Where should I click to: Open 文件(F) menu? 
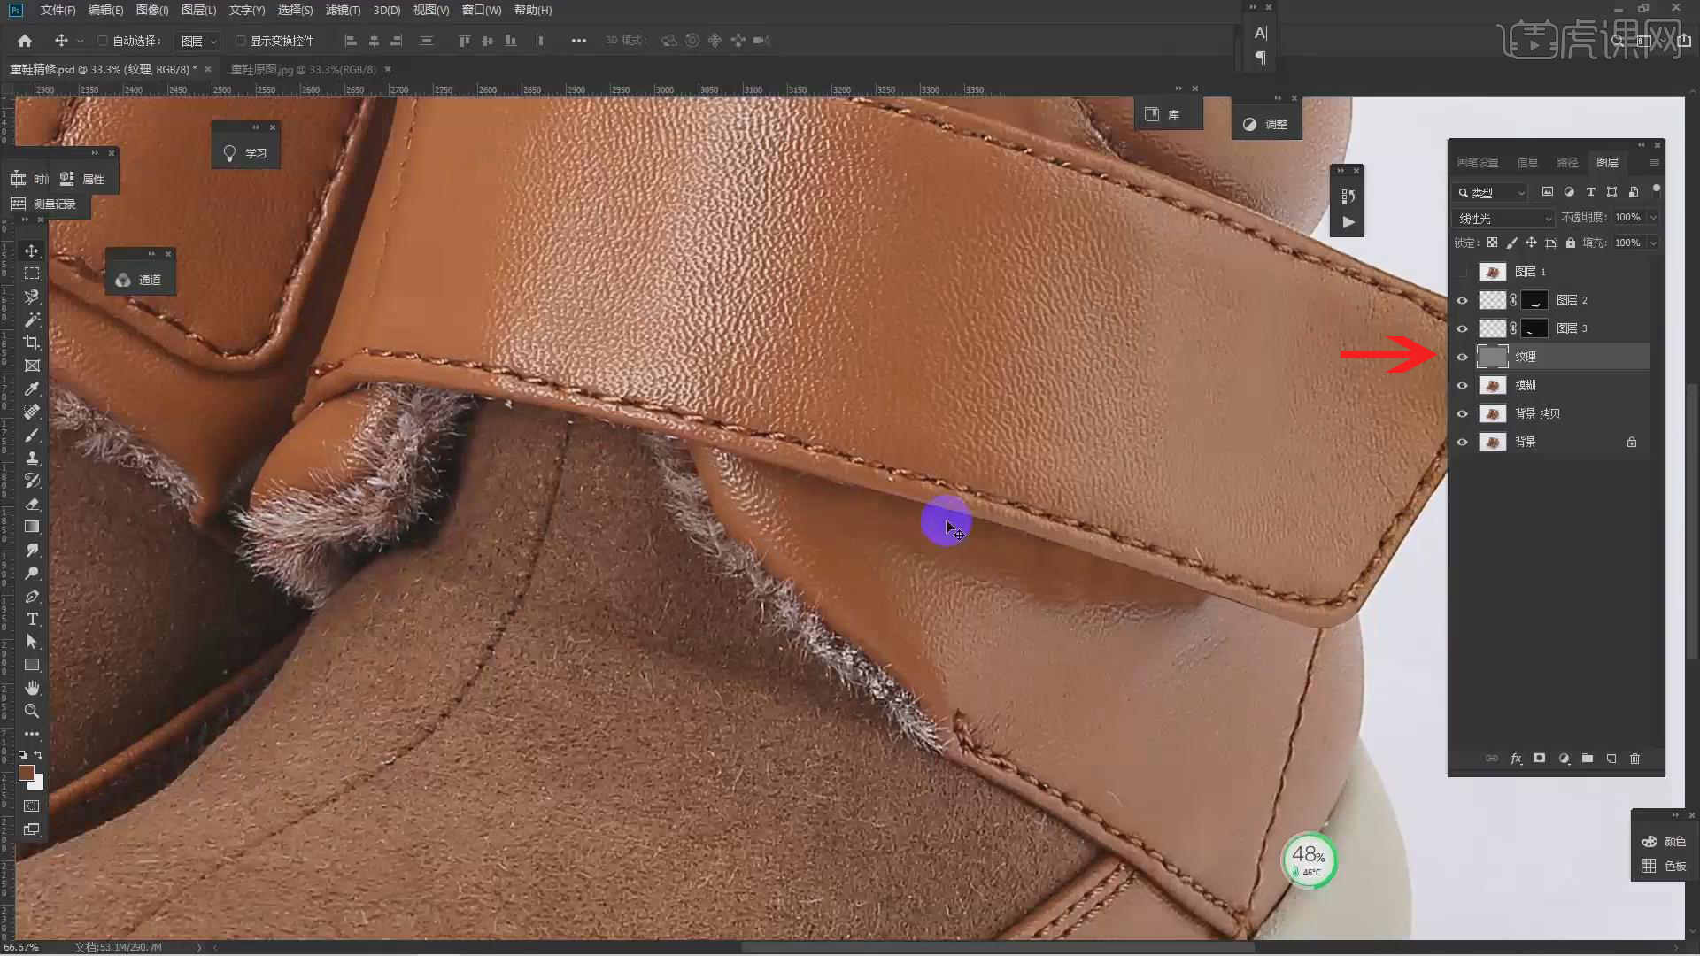click(x=58, y=10)
